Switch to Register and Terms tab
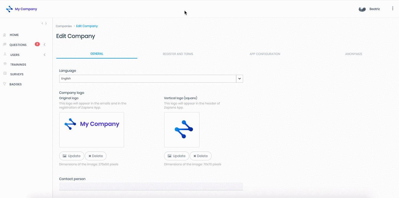The height and width of the screenshot is (198, 399). (x=178, y=54)
